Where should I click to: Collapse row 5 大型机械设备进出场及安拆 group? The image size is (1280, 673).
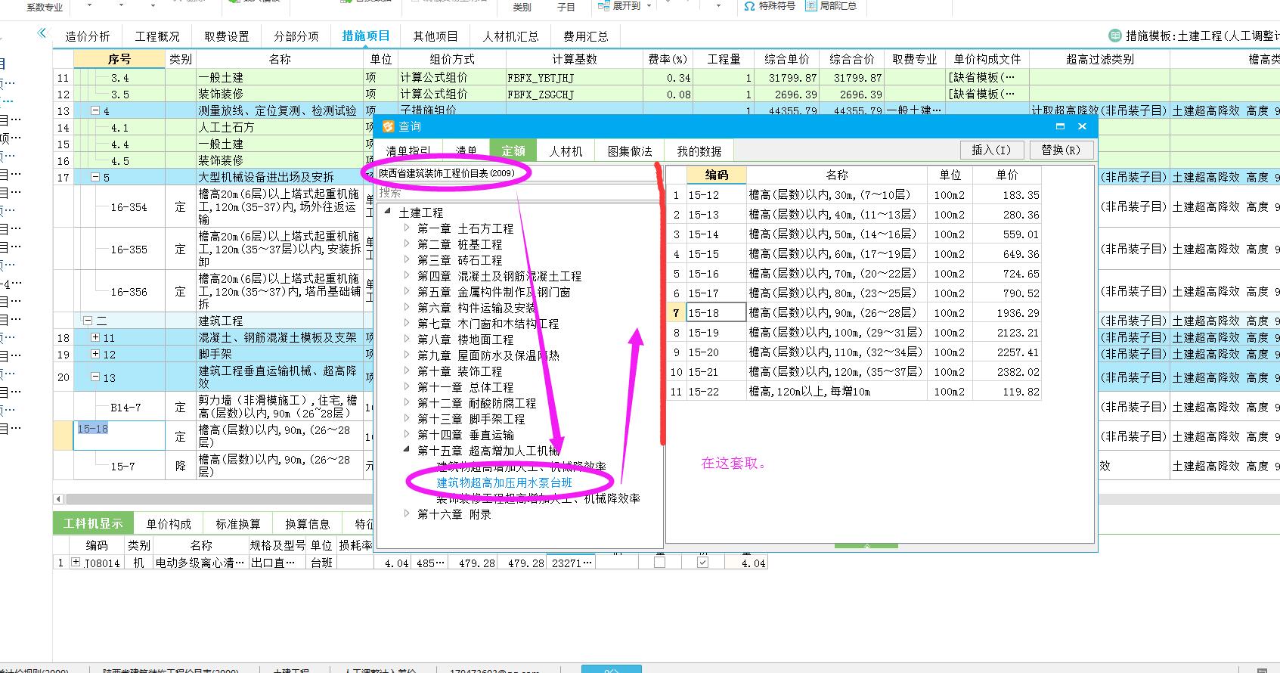pyautogui.click(x=95, y=177)
